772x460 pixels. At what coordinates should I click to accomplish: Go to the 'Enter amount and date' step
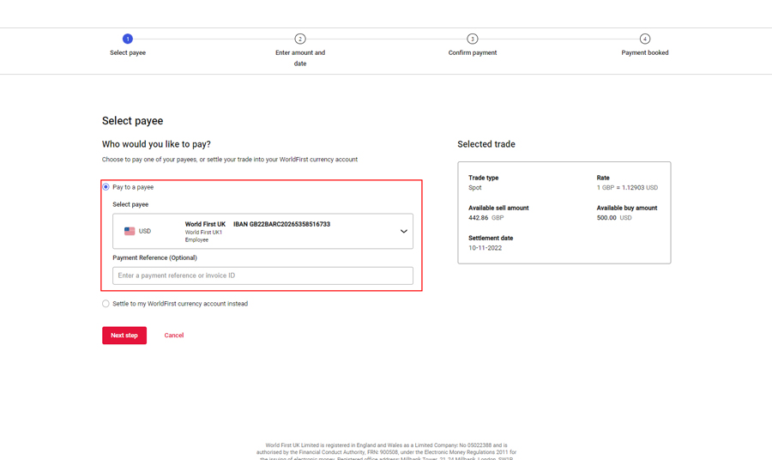[x=300, y=57]
